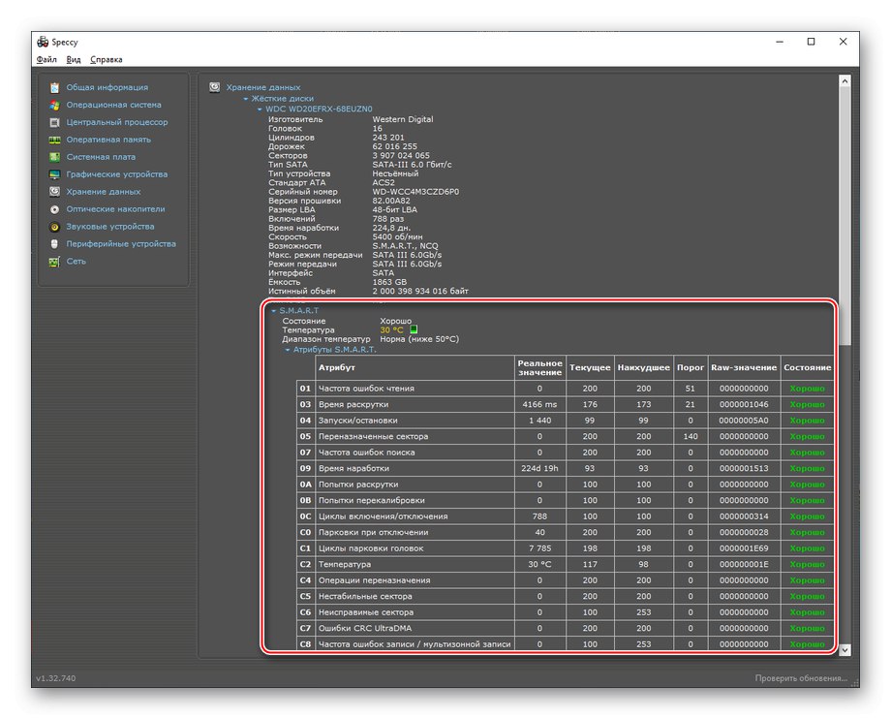Click the scrollbar down arrow
This screenshot has width=891, height=719.
(845, 650)
